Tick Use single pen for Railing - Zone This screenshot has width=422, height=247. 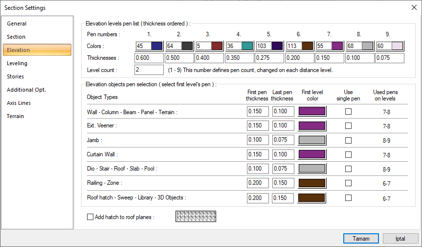(x=348, y=183)
